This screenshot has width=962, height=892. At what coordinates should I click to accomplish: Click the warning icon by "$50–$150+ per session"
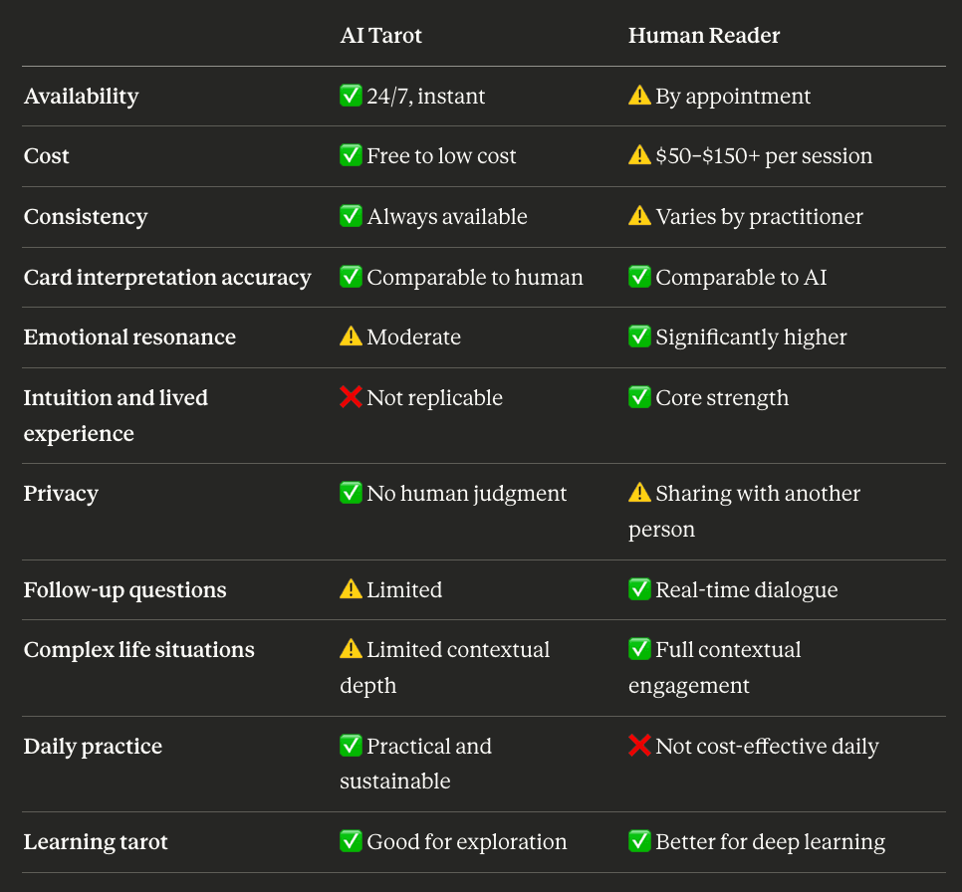(639, 155)
